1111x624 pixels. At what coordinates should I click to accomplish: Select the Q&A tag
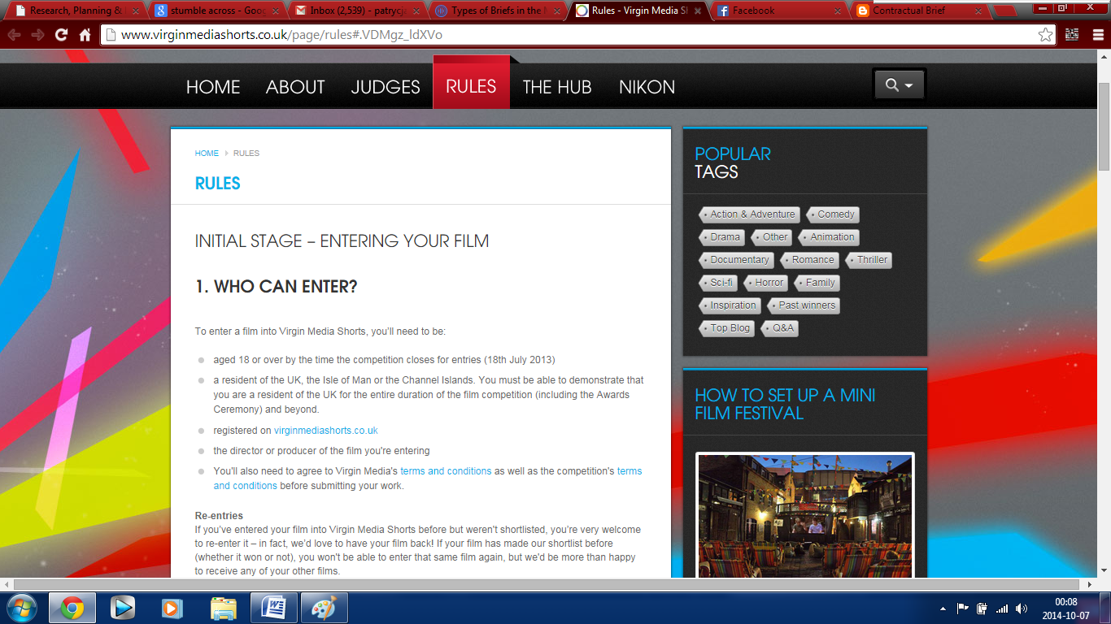coord(780,328)
